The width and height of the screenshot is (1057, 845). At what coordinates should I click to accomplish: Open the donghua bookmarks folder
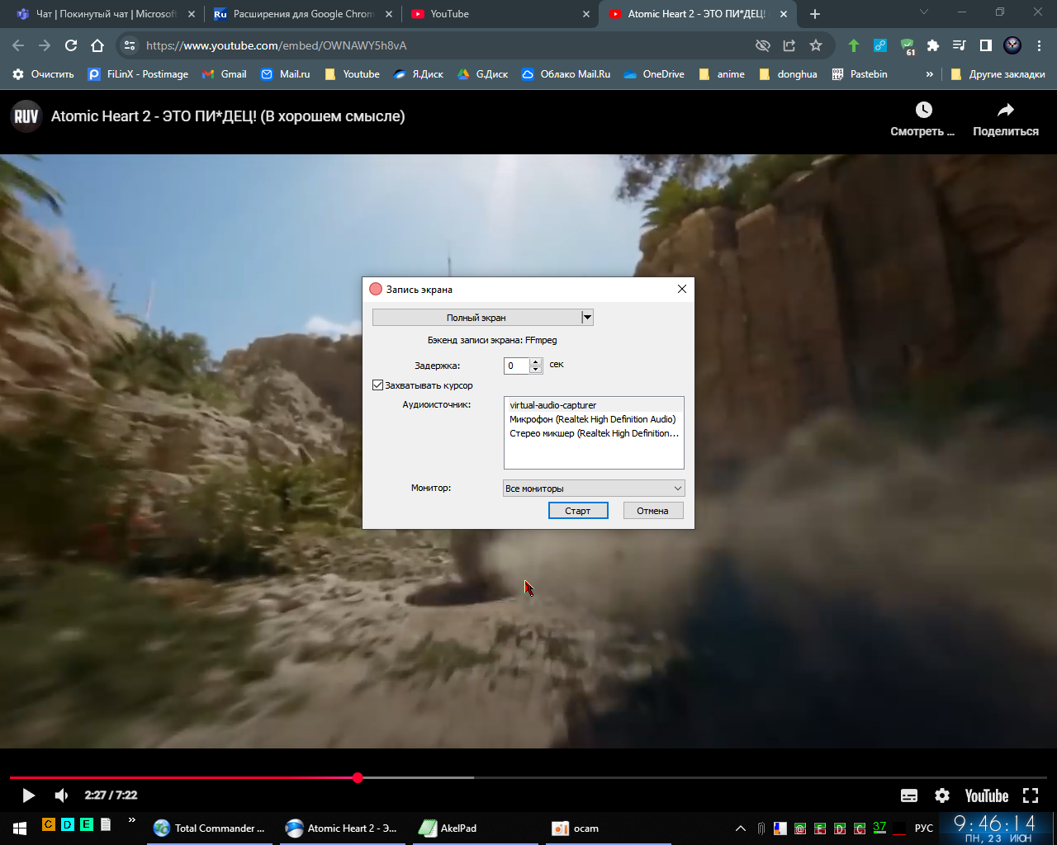pyautogui.click(x=788, y=74)
